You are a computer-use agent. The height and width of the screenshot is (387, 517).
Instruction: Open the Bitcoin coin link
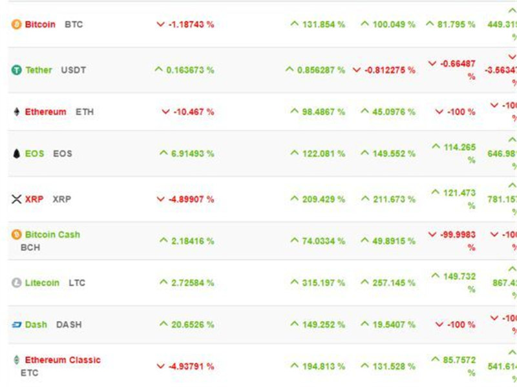tap(40, 25)
